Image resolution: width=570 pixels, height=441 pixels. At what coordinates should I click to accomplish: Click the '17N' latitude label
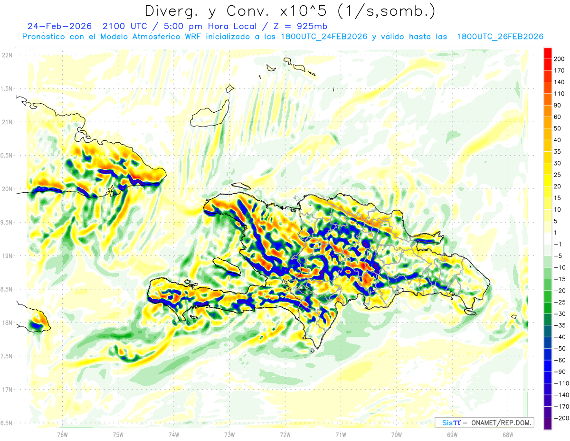click(7, 390)
